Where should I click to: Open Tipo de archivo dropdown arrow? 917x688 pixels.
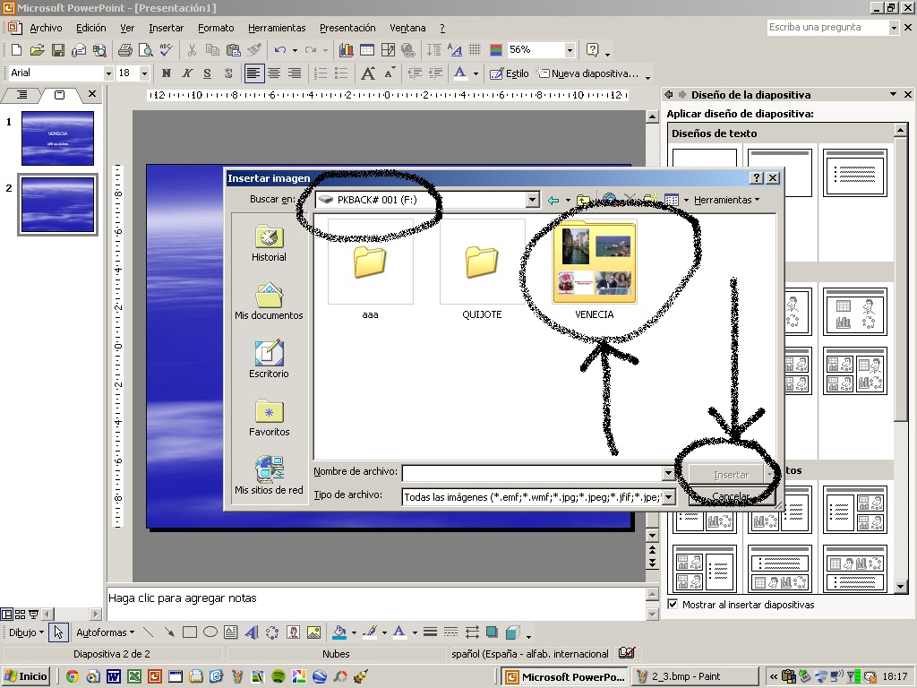tap(668, 496)
